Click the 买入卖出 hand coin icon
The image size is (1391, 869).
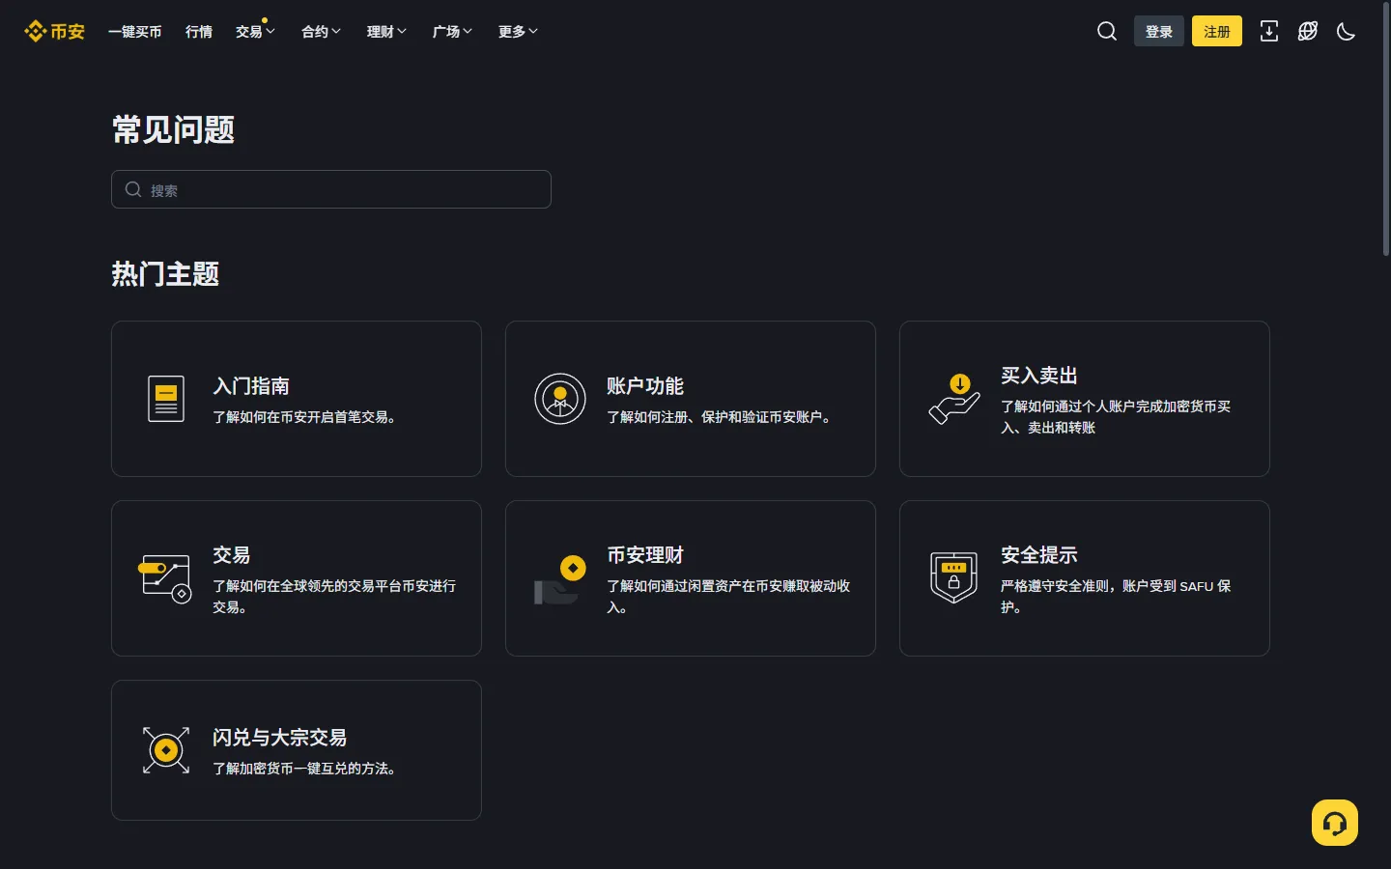point(954,399)
